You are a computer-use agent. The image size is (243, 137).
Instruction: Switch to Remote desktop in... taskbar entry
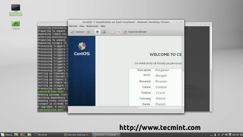pyautogui.click(x=77, y=135)
